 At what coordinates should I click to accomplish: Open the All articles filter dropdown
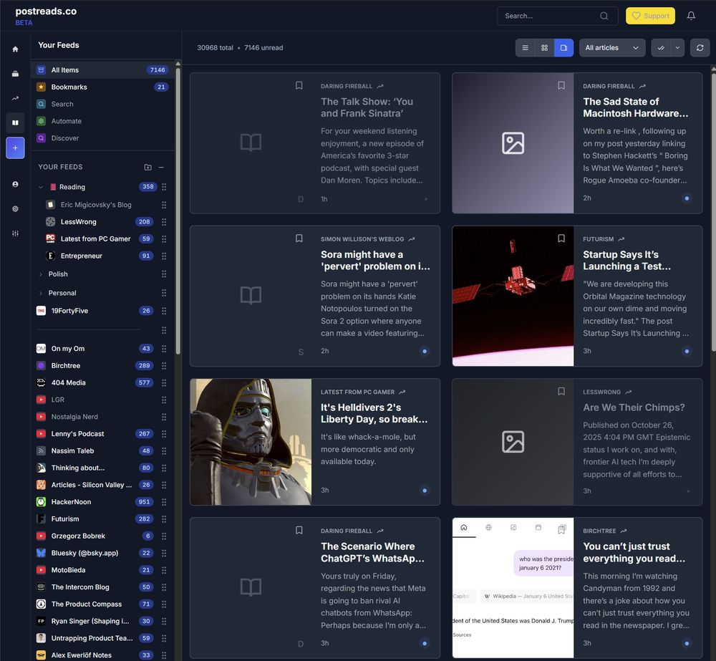tap(612, 47)
